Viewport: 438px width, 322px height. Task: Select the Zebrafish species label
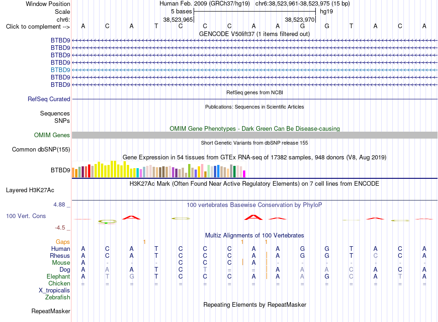pos(58,298)
